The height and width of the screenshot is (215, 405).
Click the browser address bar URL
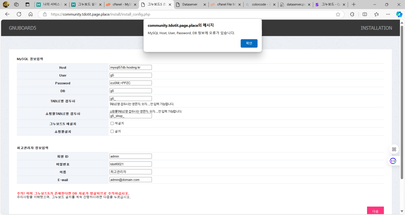(100, 14)
